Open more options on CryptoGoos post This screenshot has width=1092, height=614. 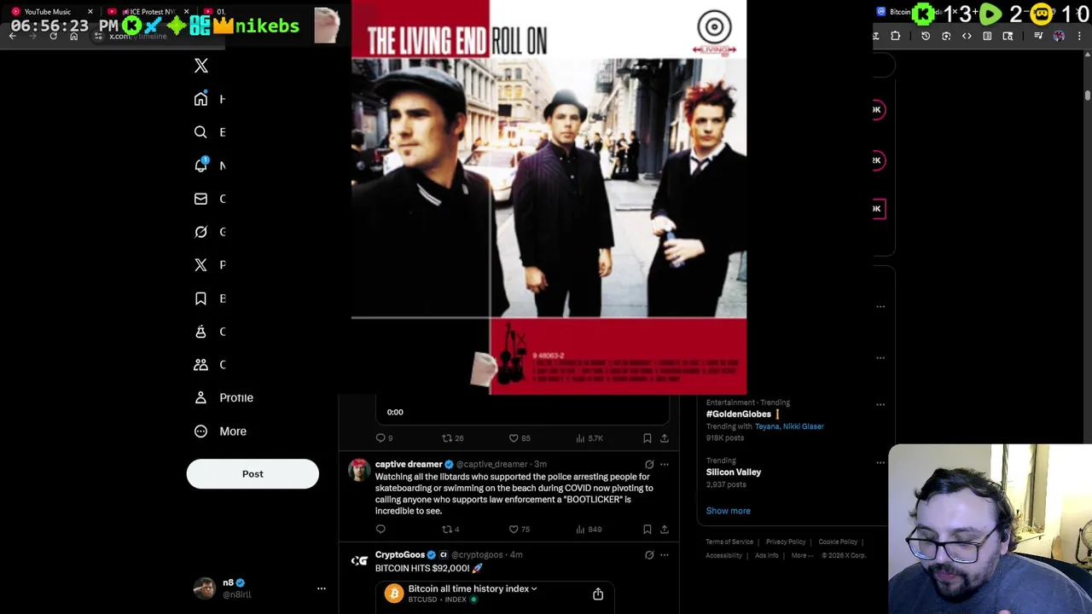coord(665,555)
